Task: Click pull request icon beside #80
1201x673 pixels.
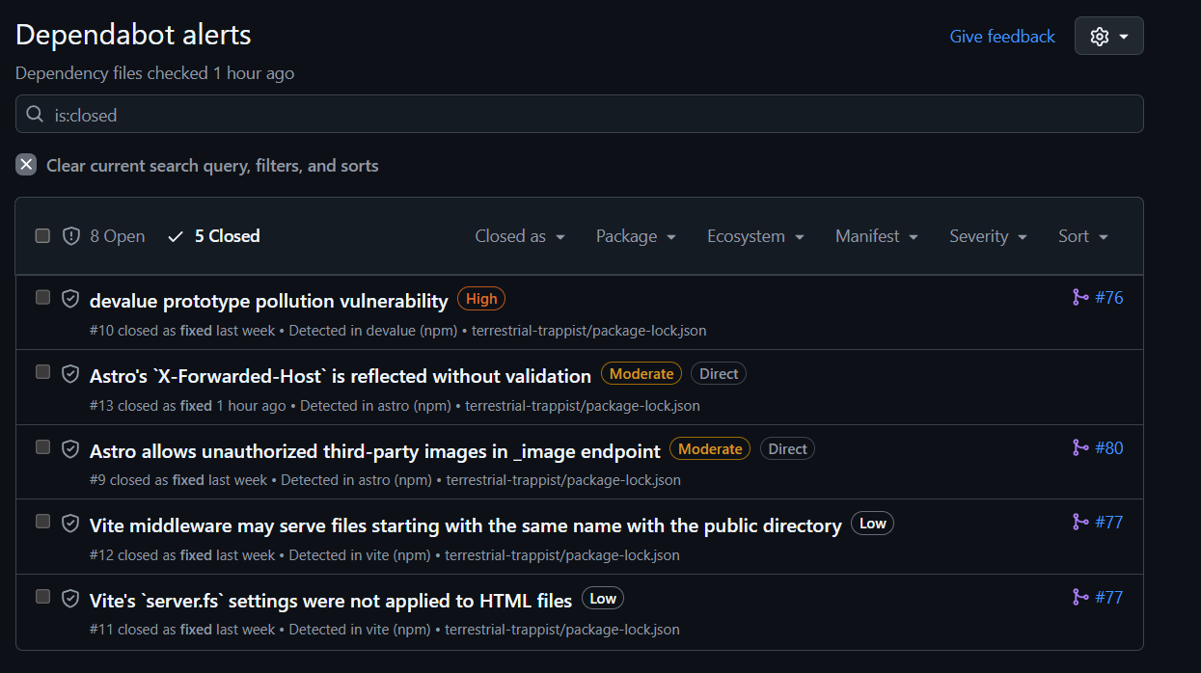Action: 1080,447
